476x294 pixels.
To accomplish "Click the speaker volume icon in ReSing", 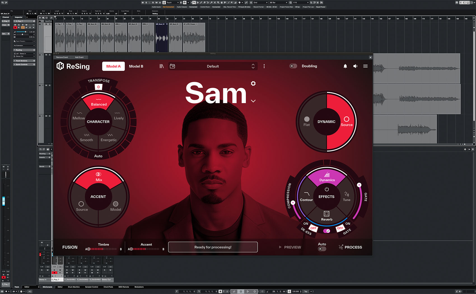I will pos(355,66).
